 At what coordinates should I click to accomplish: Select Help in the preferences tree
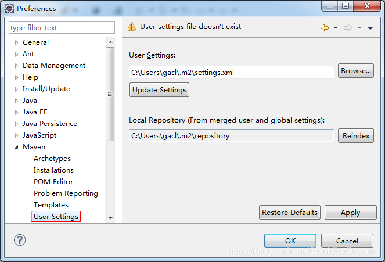(30, 77)
